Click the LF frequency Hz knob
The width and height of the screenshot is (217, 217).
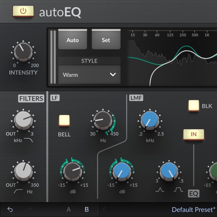point(103,120)
